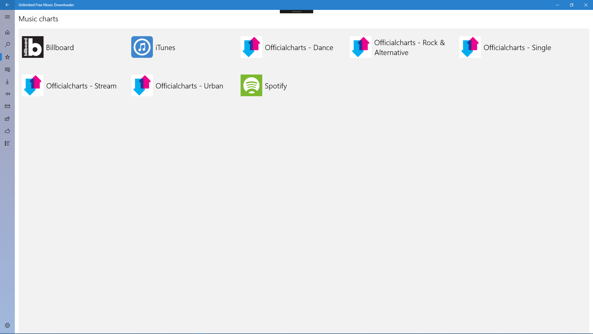Viewport: 593px width, 334px height.
Task: Open the Spotify chart
Action: (x=263, y=85)
